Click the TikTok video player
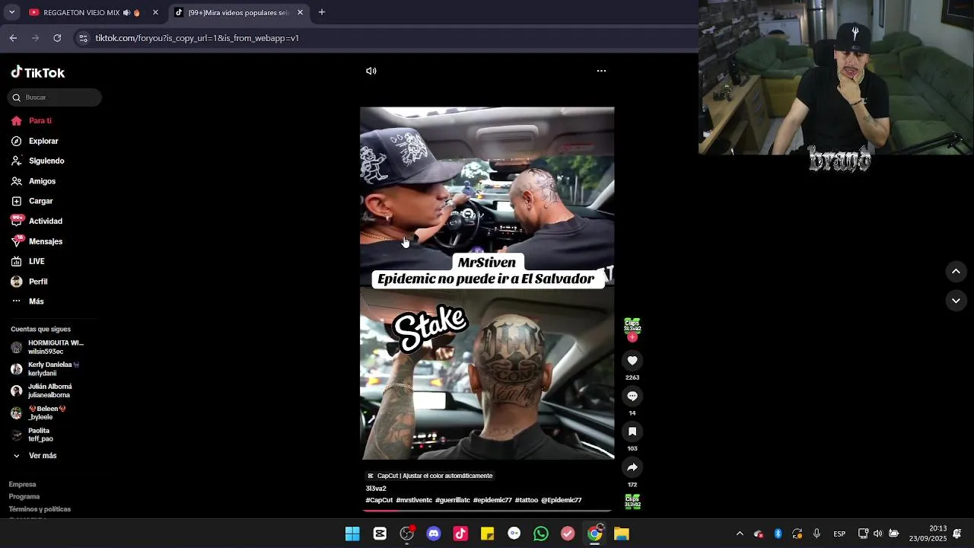The image size is (974, 548). click(x=487, y=283)
